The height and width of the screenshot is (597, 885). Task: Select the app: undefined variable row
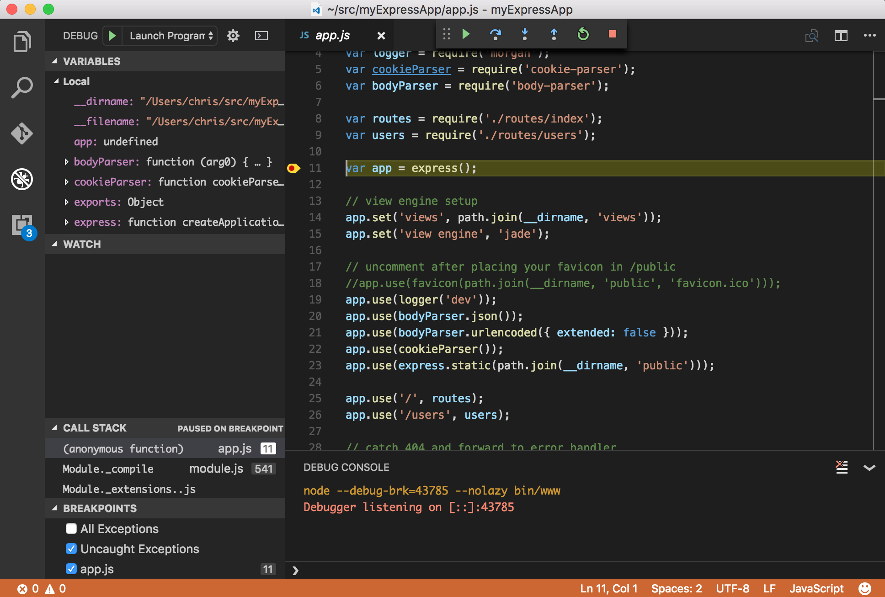pos(165,142)
